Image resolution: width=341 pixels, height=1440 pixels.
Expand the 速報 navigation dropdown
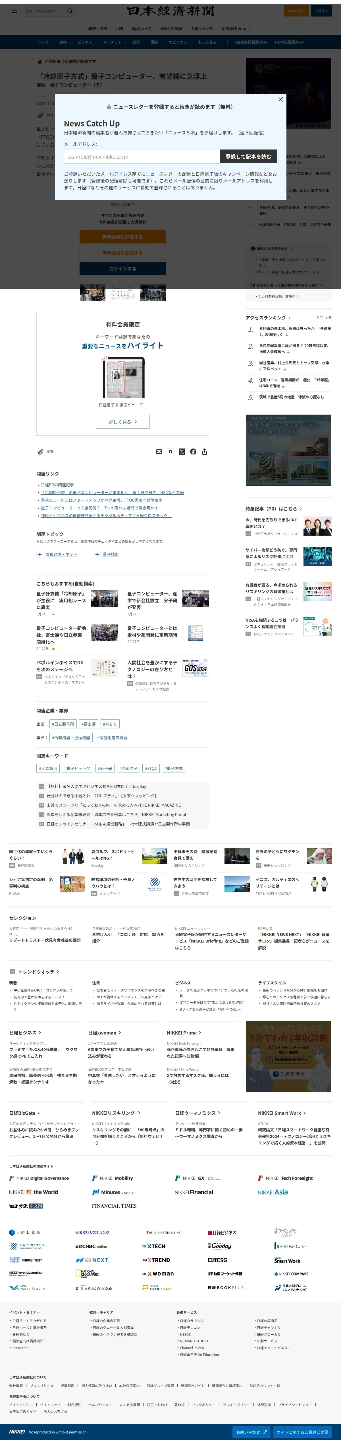(x=65, y=42)
